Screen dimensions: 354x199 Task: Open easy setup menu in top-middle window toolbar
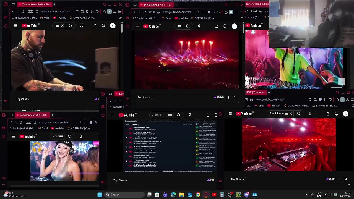(241, 12)
